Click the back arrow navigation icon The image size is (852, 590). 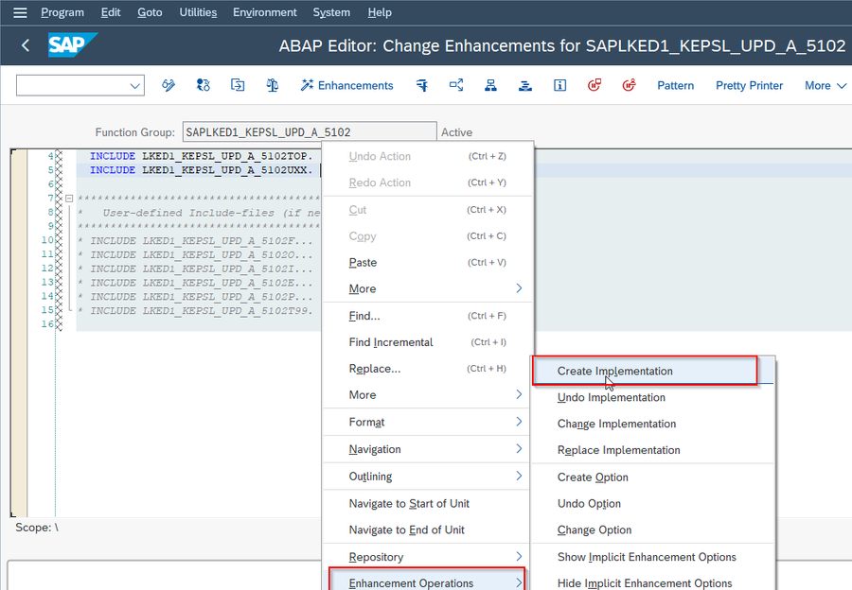coord(24,44)
